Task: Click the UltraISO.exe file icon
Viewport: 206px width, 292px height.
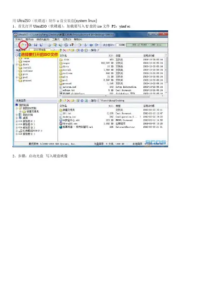Action: 61,124
